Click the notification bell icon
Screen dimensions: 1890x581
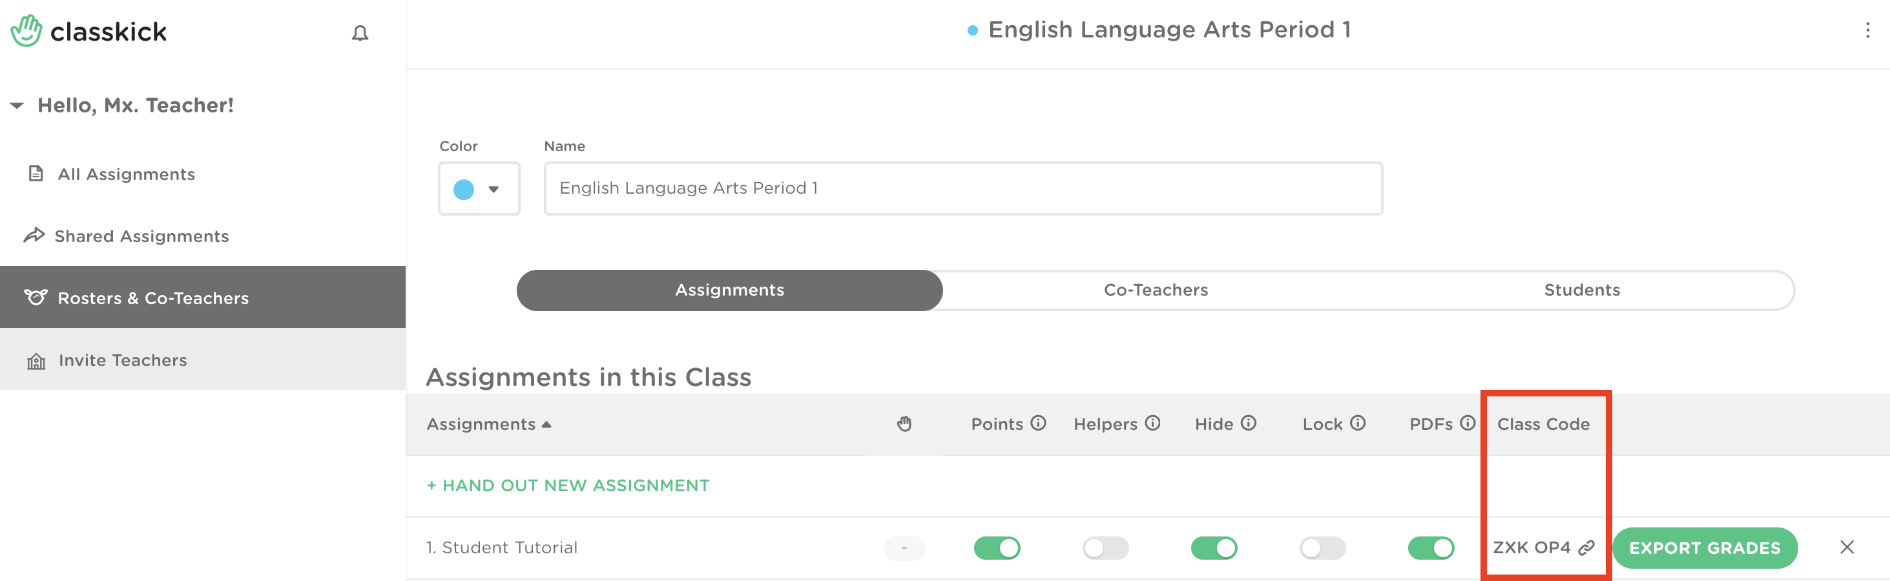coord(360,34)
